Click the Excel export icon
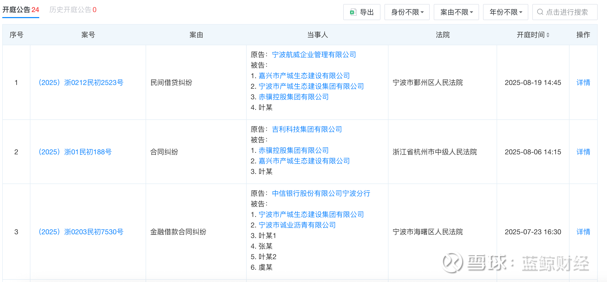 (353, 12)
